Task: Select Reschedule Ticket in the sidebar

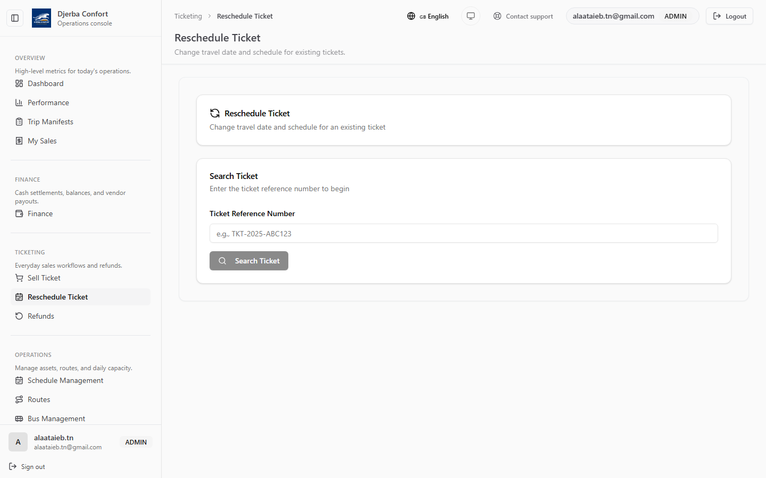Action: pyautogui.click(x=57, y=297)
